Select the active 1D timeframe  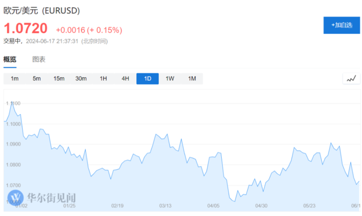[x=148, y=79]
